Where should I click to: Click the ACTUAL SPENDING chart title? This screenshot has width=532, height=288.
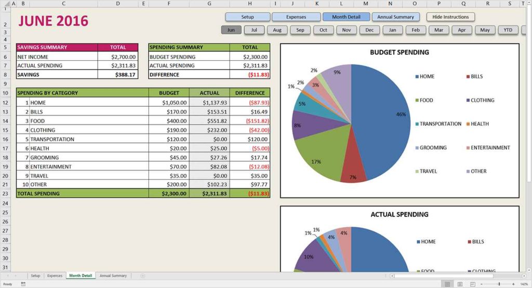coord(400,215)
